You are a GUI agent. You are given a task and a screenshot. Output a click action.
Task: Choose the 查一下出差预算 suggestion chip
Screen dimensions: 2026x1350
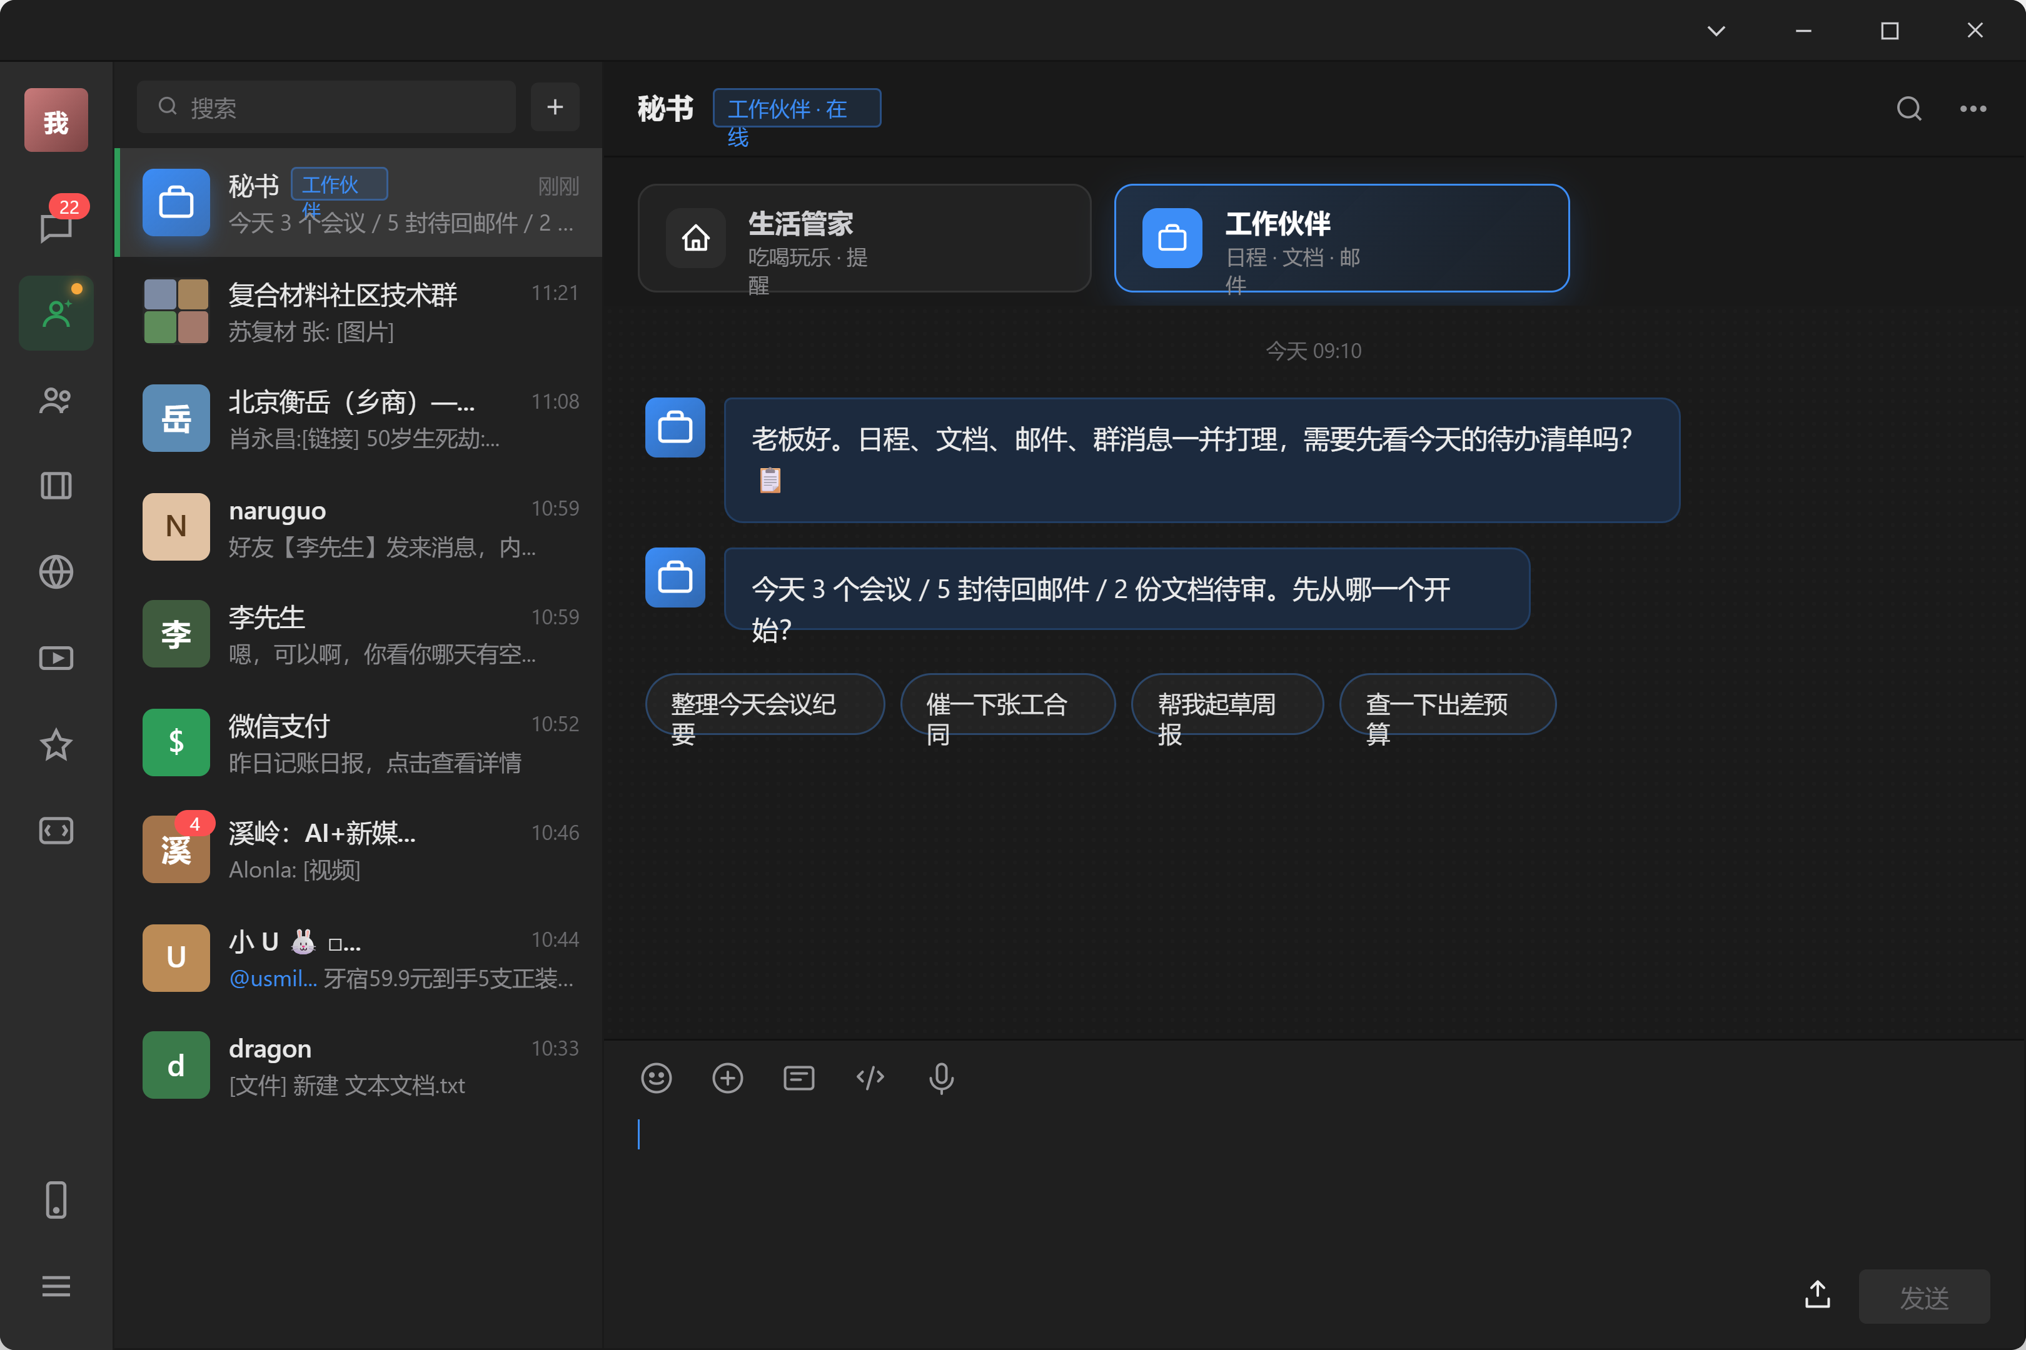[x=1447, y=704]
